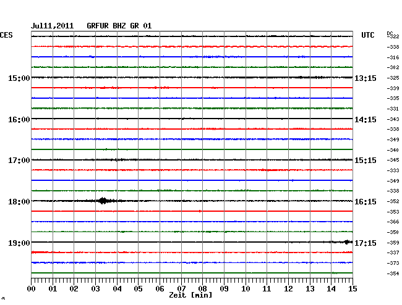Screen dimensions: 402x305
Task: Click the DC offset value -322
Action: (393, 36)
